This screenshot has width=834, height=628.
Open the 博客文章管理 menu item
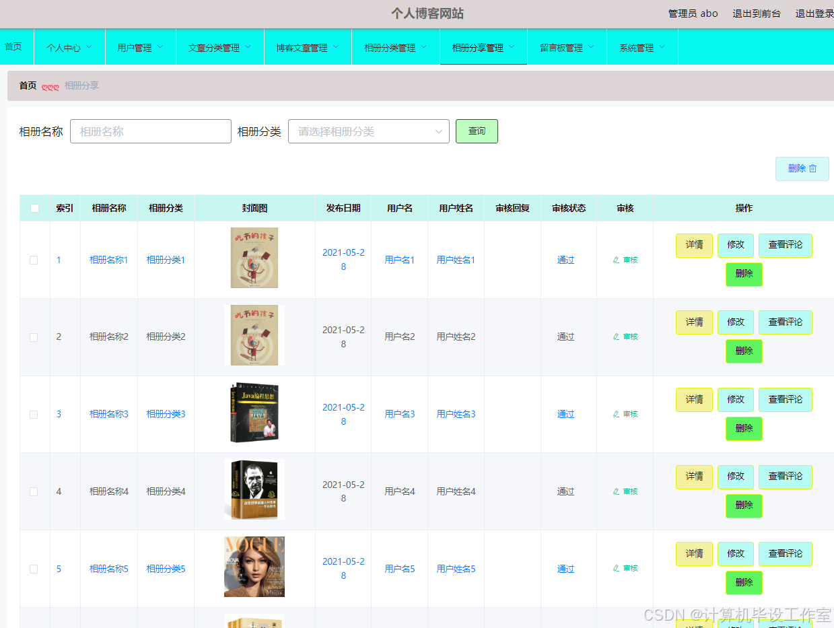[308, 48]
